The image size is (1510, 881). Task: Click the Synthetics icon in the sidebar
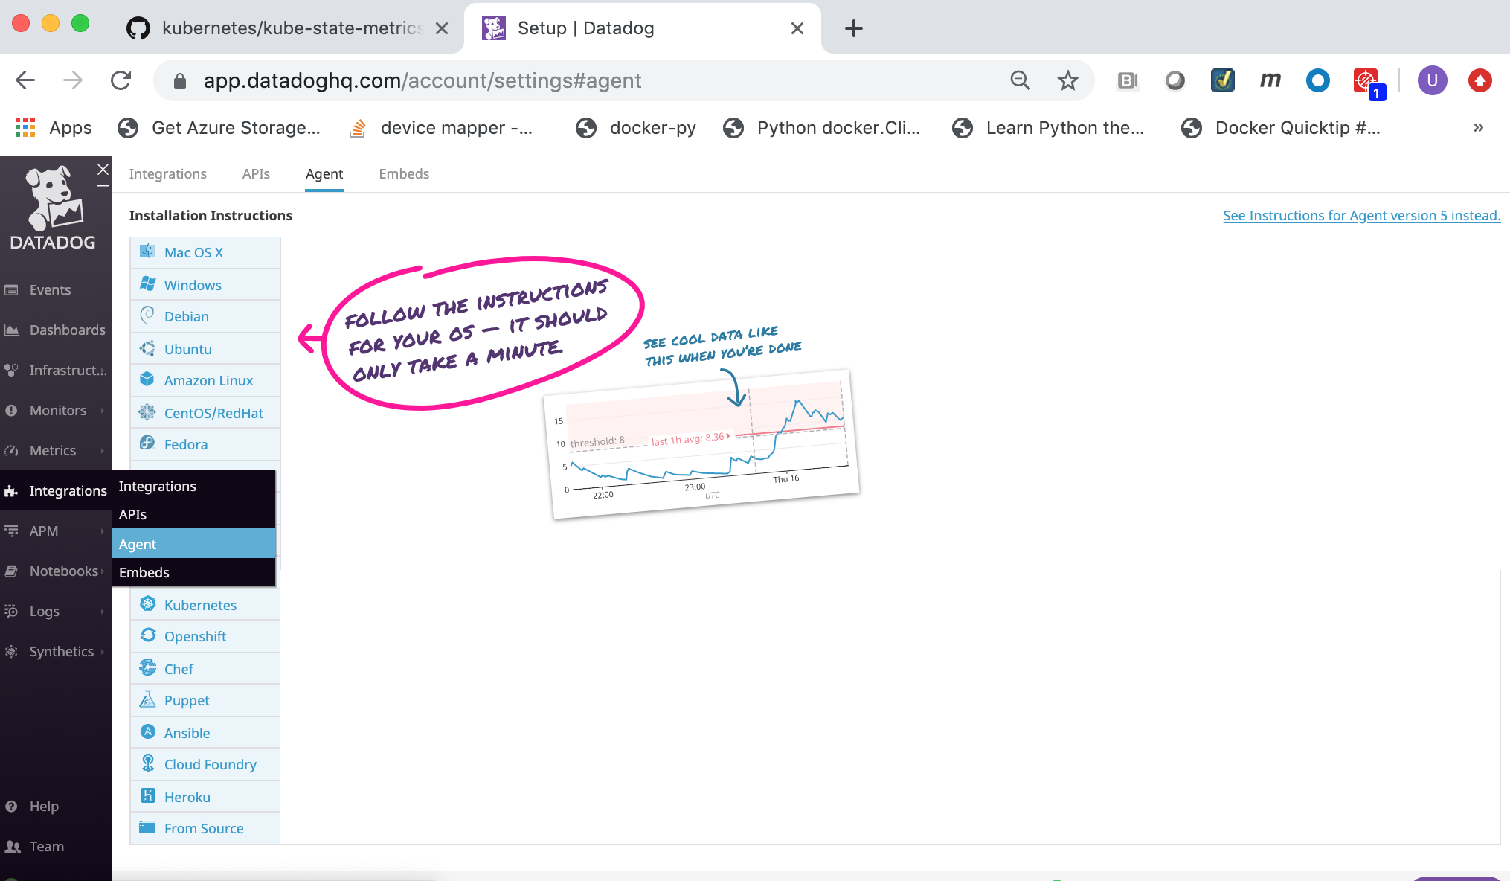coord(11,652)
